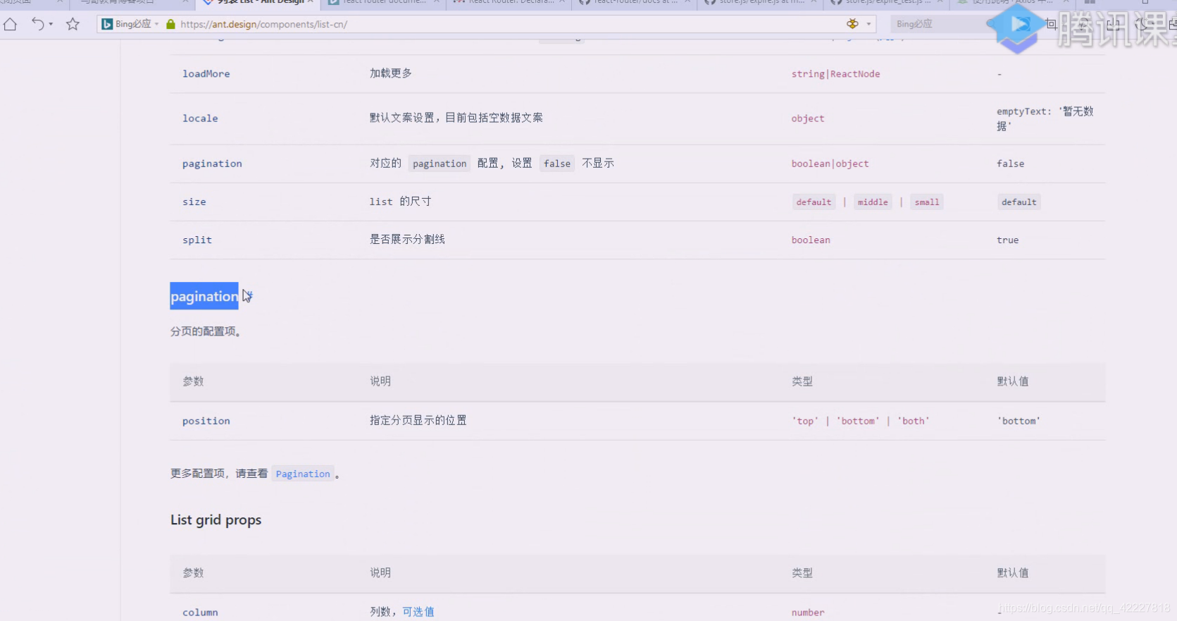Click the size parameter name
The height and width of the screenshot is (621, 1177).
(x=194, y=202)
